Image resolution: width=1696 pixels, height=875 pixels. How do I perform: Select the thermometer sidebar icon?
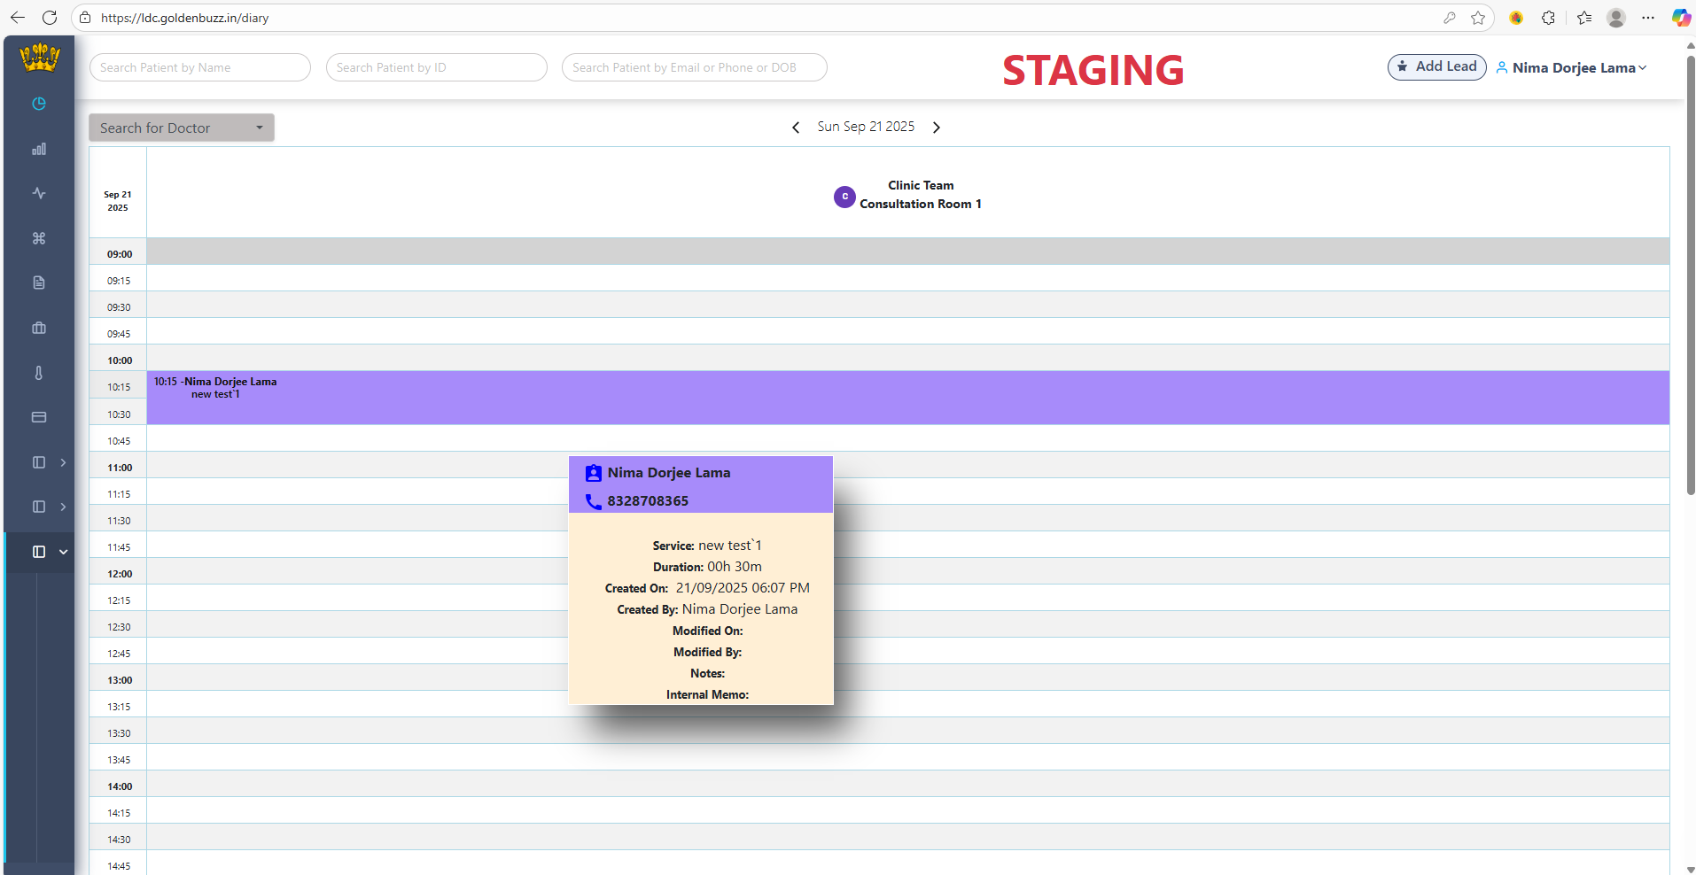click(39, 373)
